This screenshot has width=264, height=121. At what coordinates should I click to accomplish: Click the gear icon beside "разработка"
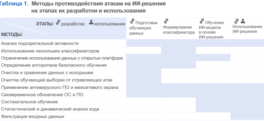click(58, 22)
